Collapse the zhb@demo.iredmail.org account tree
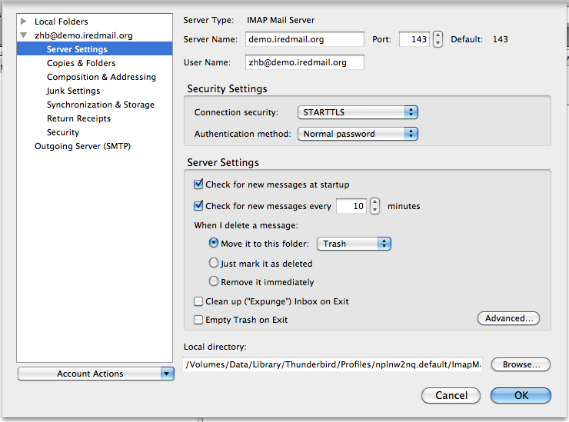Viewport: 569px width, 422px height. 24,35
